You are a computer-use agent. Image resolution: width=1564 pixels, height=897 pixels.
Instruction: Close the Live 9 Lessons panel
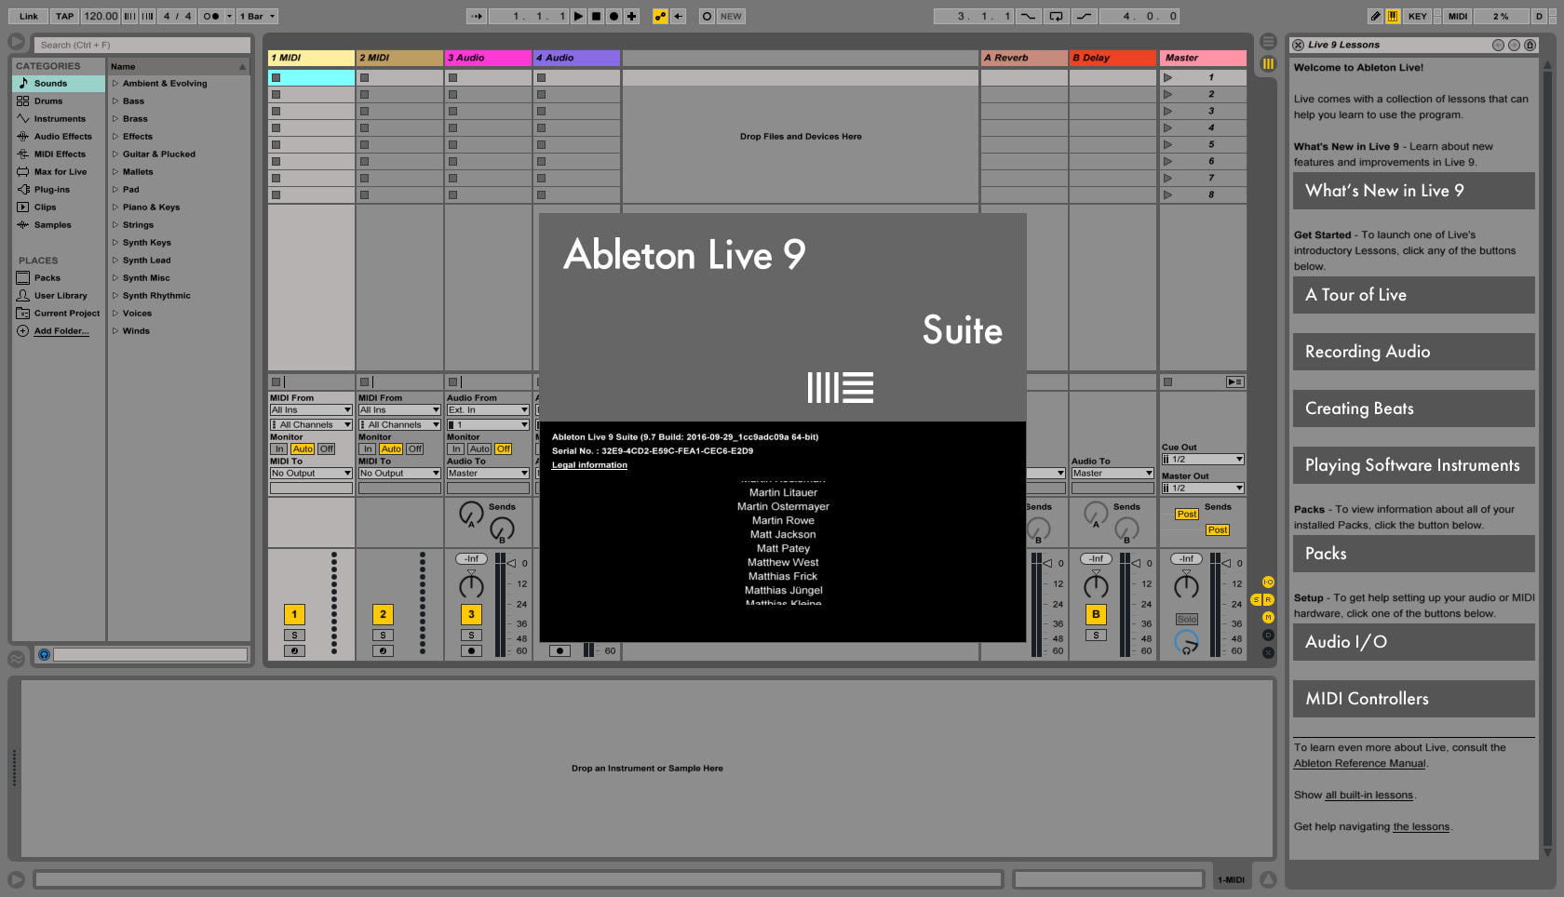pyautogui.click(x=1298, y=45)
